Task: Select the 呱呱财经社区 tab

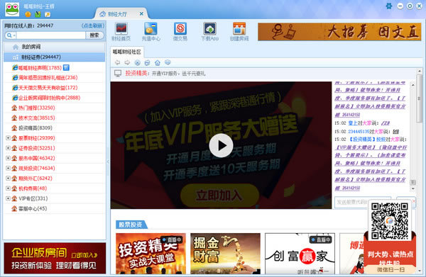Action: 127,52
